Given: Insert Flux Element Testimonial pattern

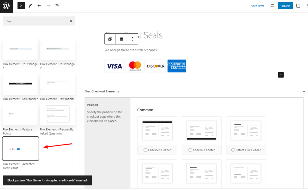Looking at the screenshot, I should (x=57, y=84).
